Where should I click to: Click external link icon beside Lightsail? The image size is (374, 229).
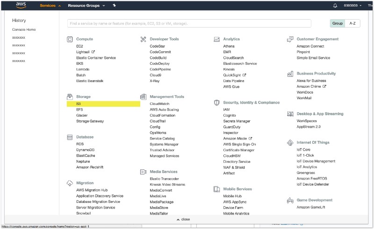point(93,52)
